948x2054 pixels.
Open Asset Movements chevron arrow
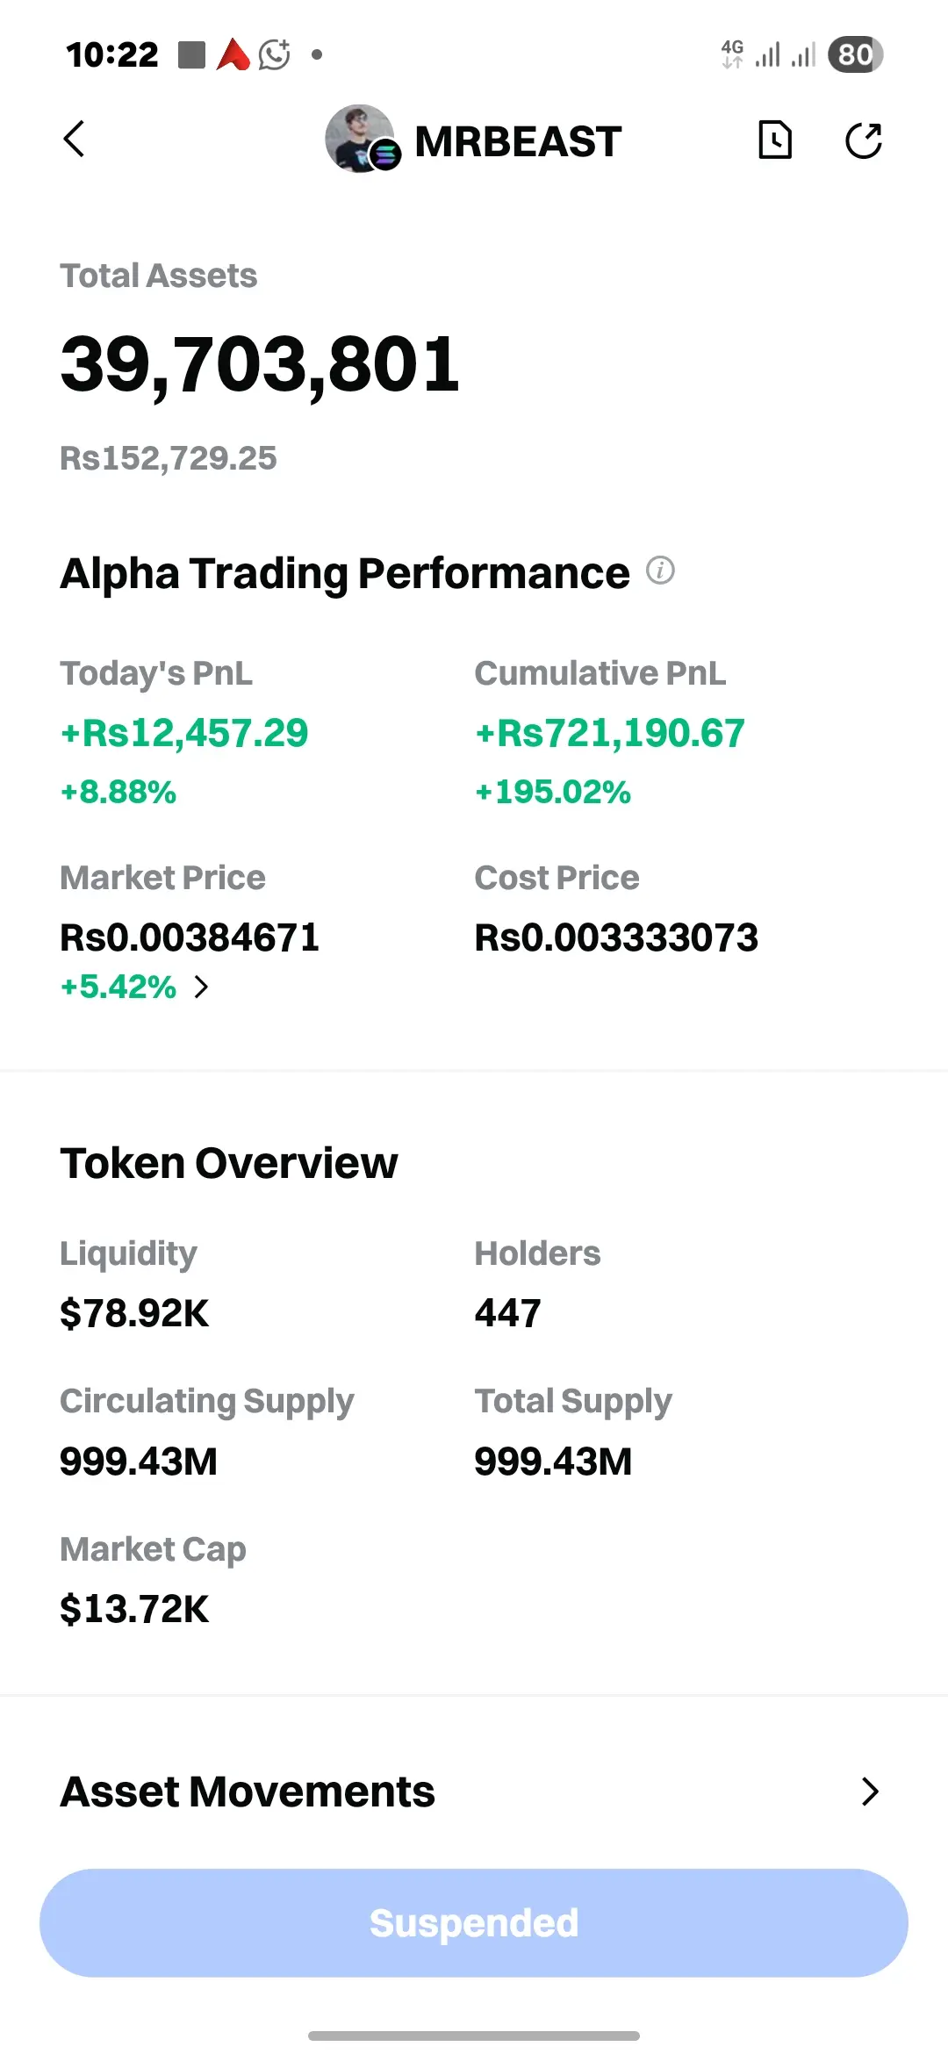pyautogui.click(x=869, y=1792)
